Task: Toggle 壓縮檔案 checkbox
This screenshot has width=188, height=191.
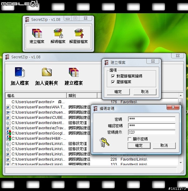Action: [x=113, y=82]
